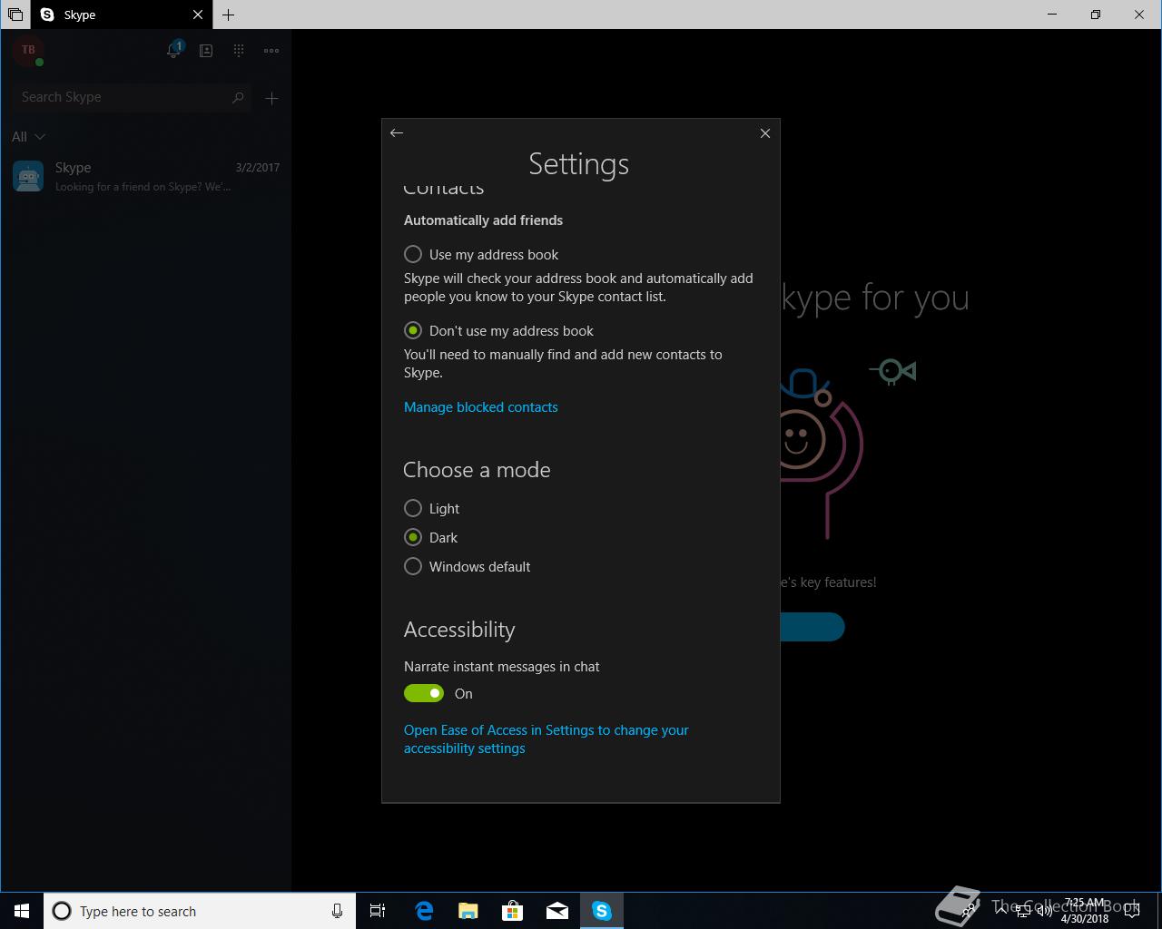
Task: Open Microsoft Store from taskbar
Action: pos(513,911)
